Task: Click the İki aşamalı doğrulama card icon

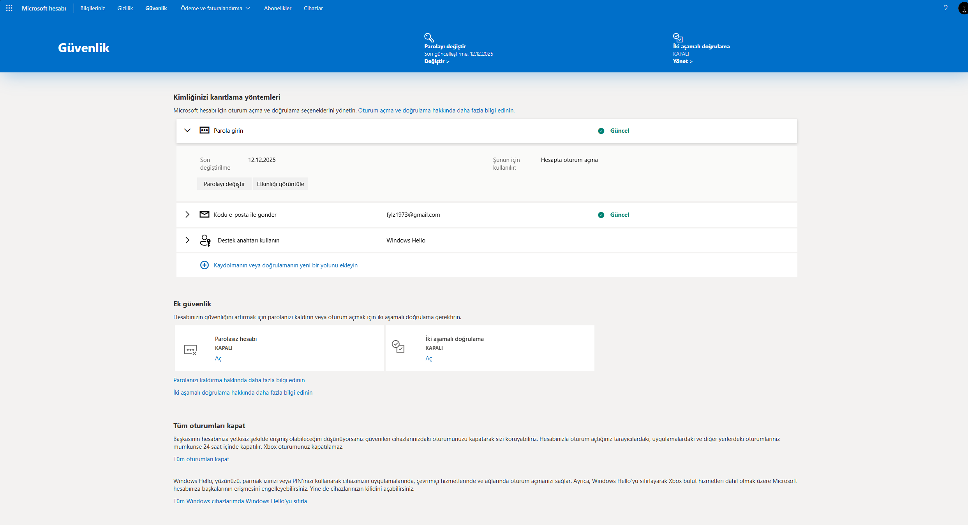Action: 398,346
